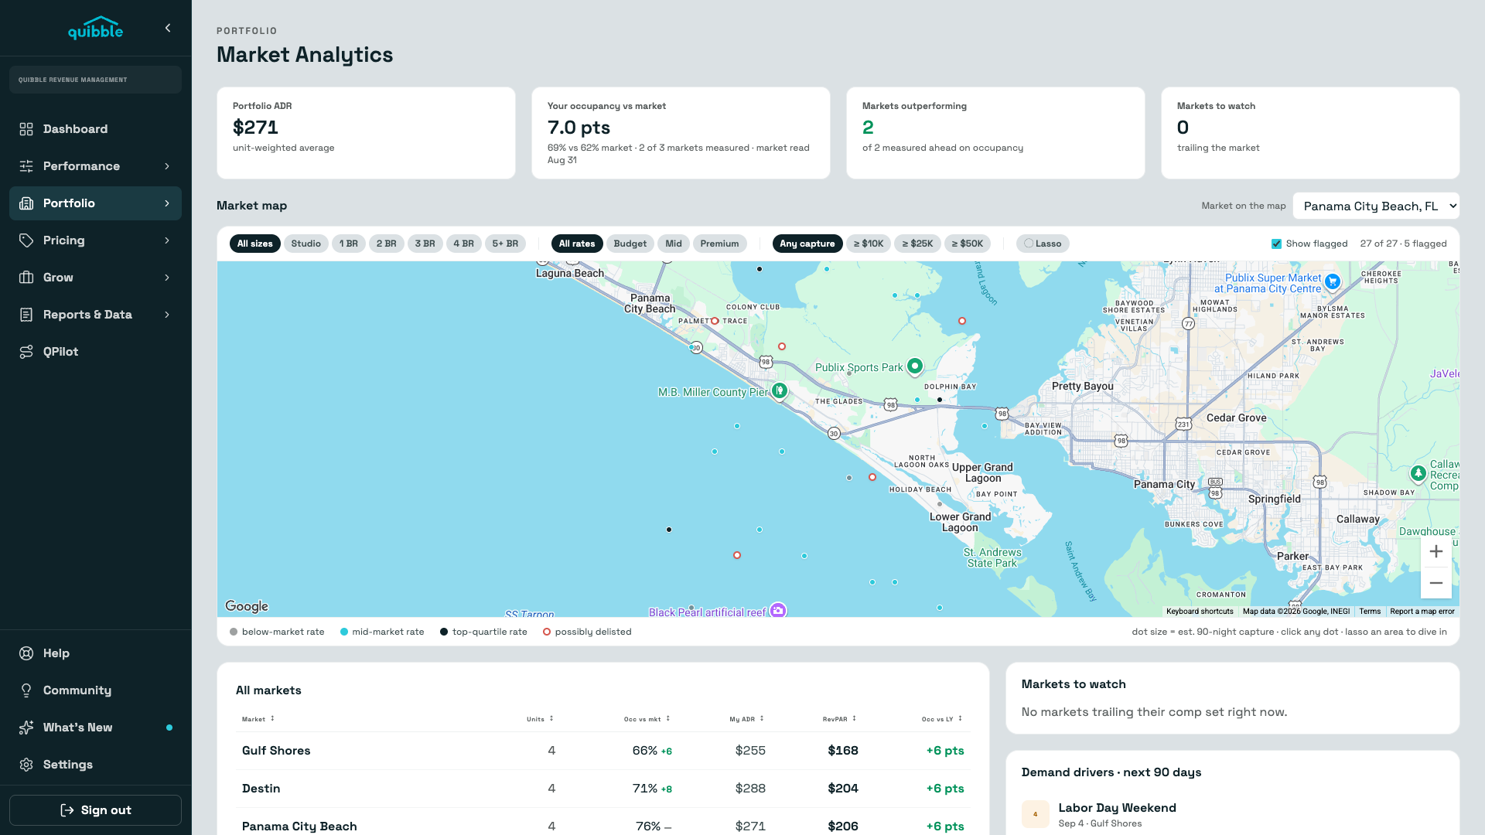Select the All sizes filter
Viewport: 1485px width, 835px height.
point(254,244)
